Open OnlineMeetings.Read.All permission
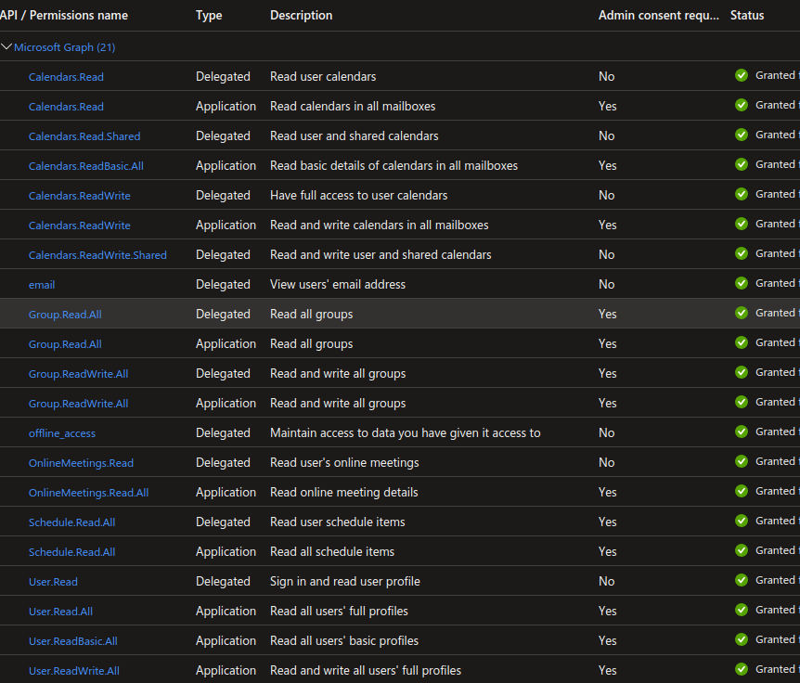 (88, 493)
